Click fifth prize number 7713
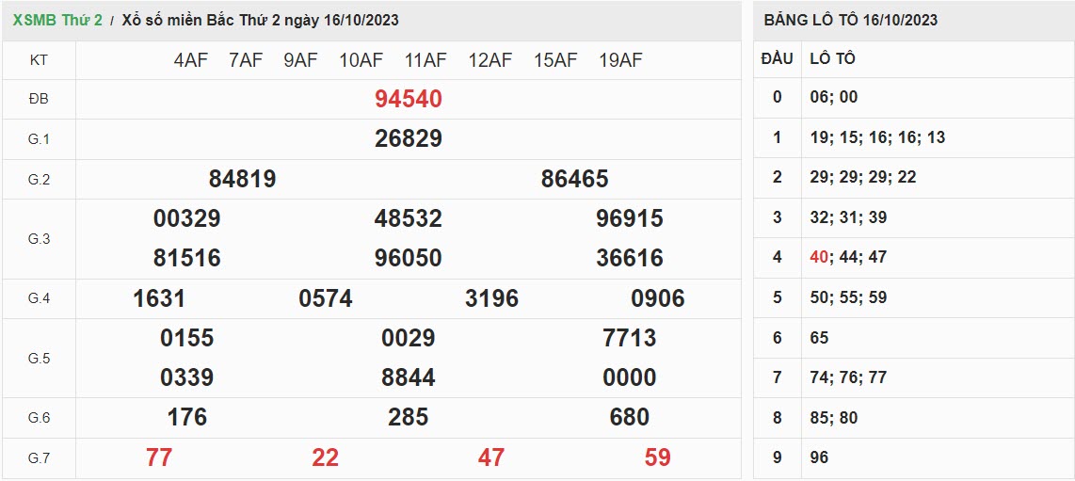 [629, 338]
